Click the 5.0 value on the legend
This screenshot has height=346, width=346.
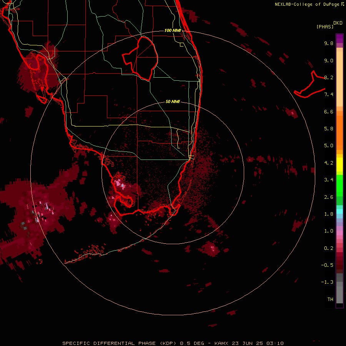329,146
